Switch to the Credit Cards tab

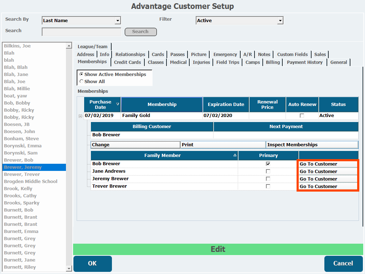127,62
